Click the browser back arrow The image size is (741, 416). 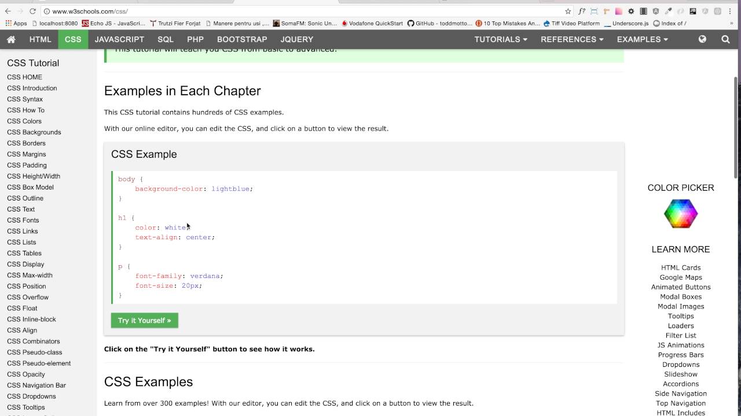pos(8,11)
